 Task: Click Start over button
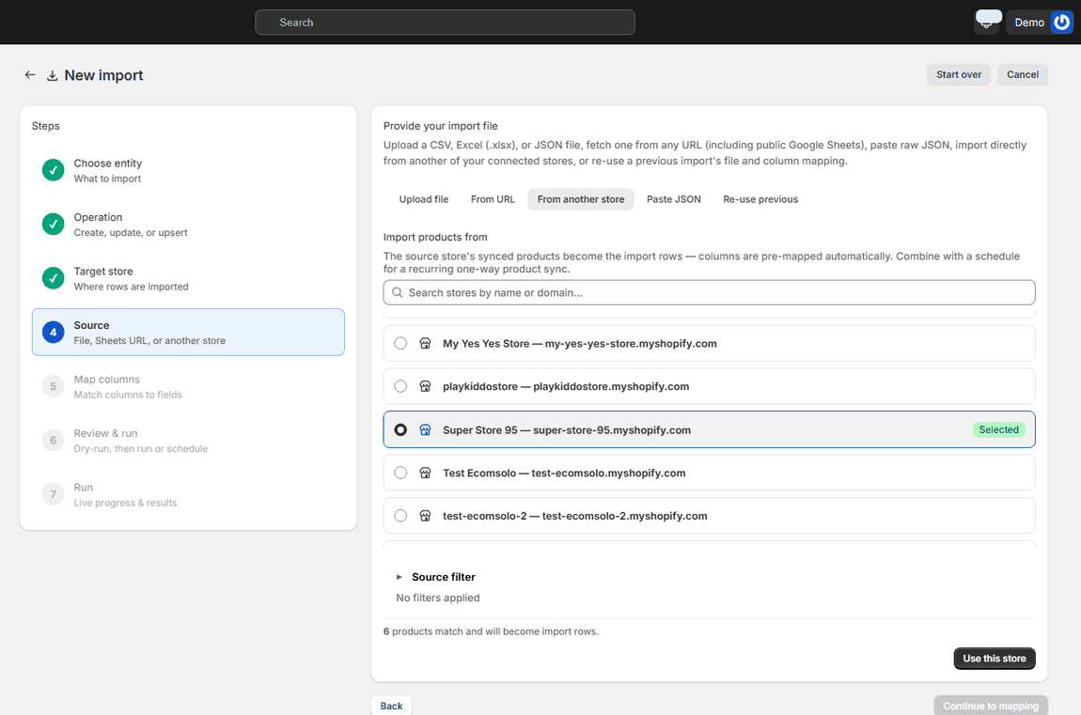point(958,74)
